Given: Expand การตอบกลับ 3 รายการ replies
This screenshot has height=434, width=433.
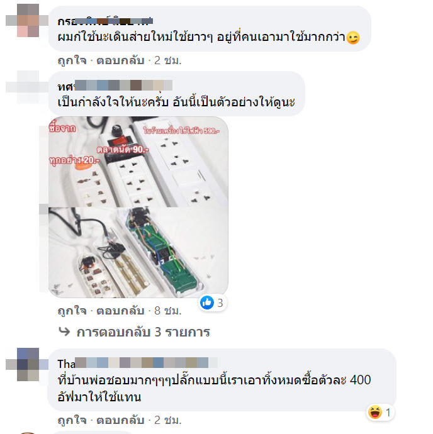Looking at the screenshot, I should pyautogui.click(x=143, y=332).
